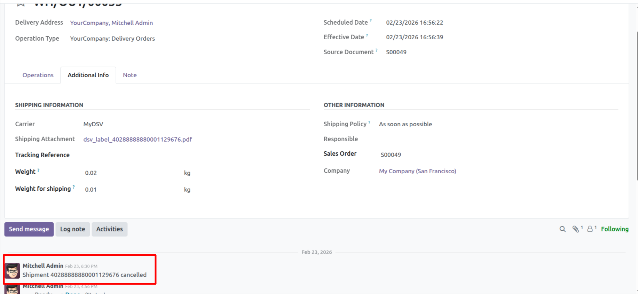Open the YourCompany, Mitchell Admin address link
This screenshot has height=294, width=638.
111,23
